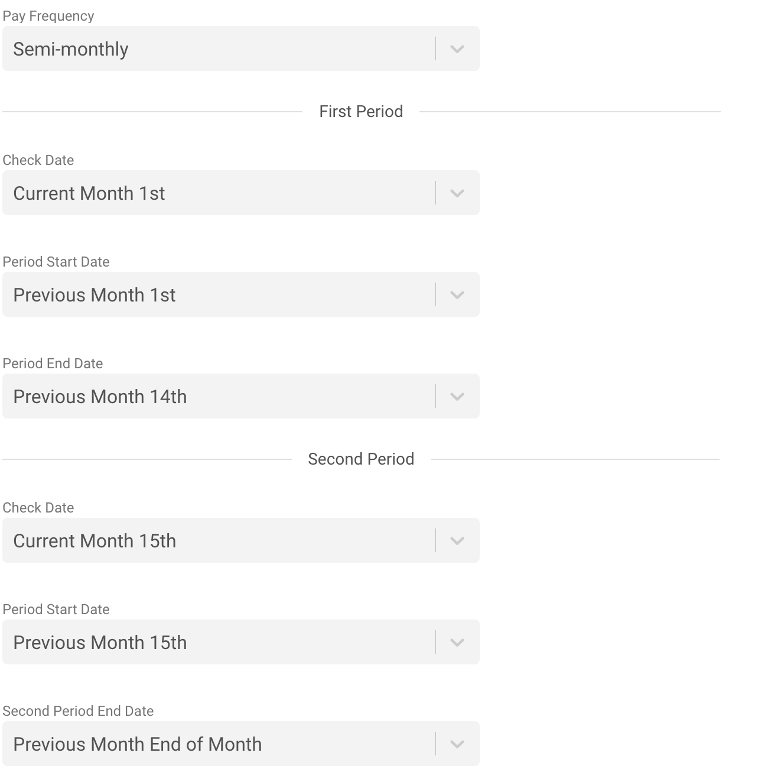Click chevron arrow beside Previous Month 15th
The width and height of the screenshot is (768, 772).
coord(457,643)
